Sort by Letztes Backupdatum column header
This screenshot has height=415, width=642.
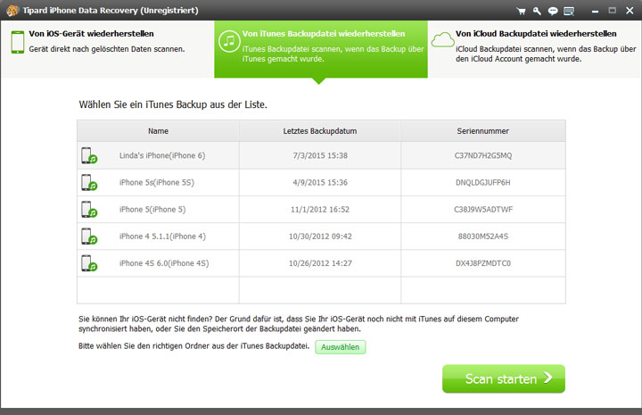coord(319,131)
